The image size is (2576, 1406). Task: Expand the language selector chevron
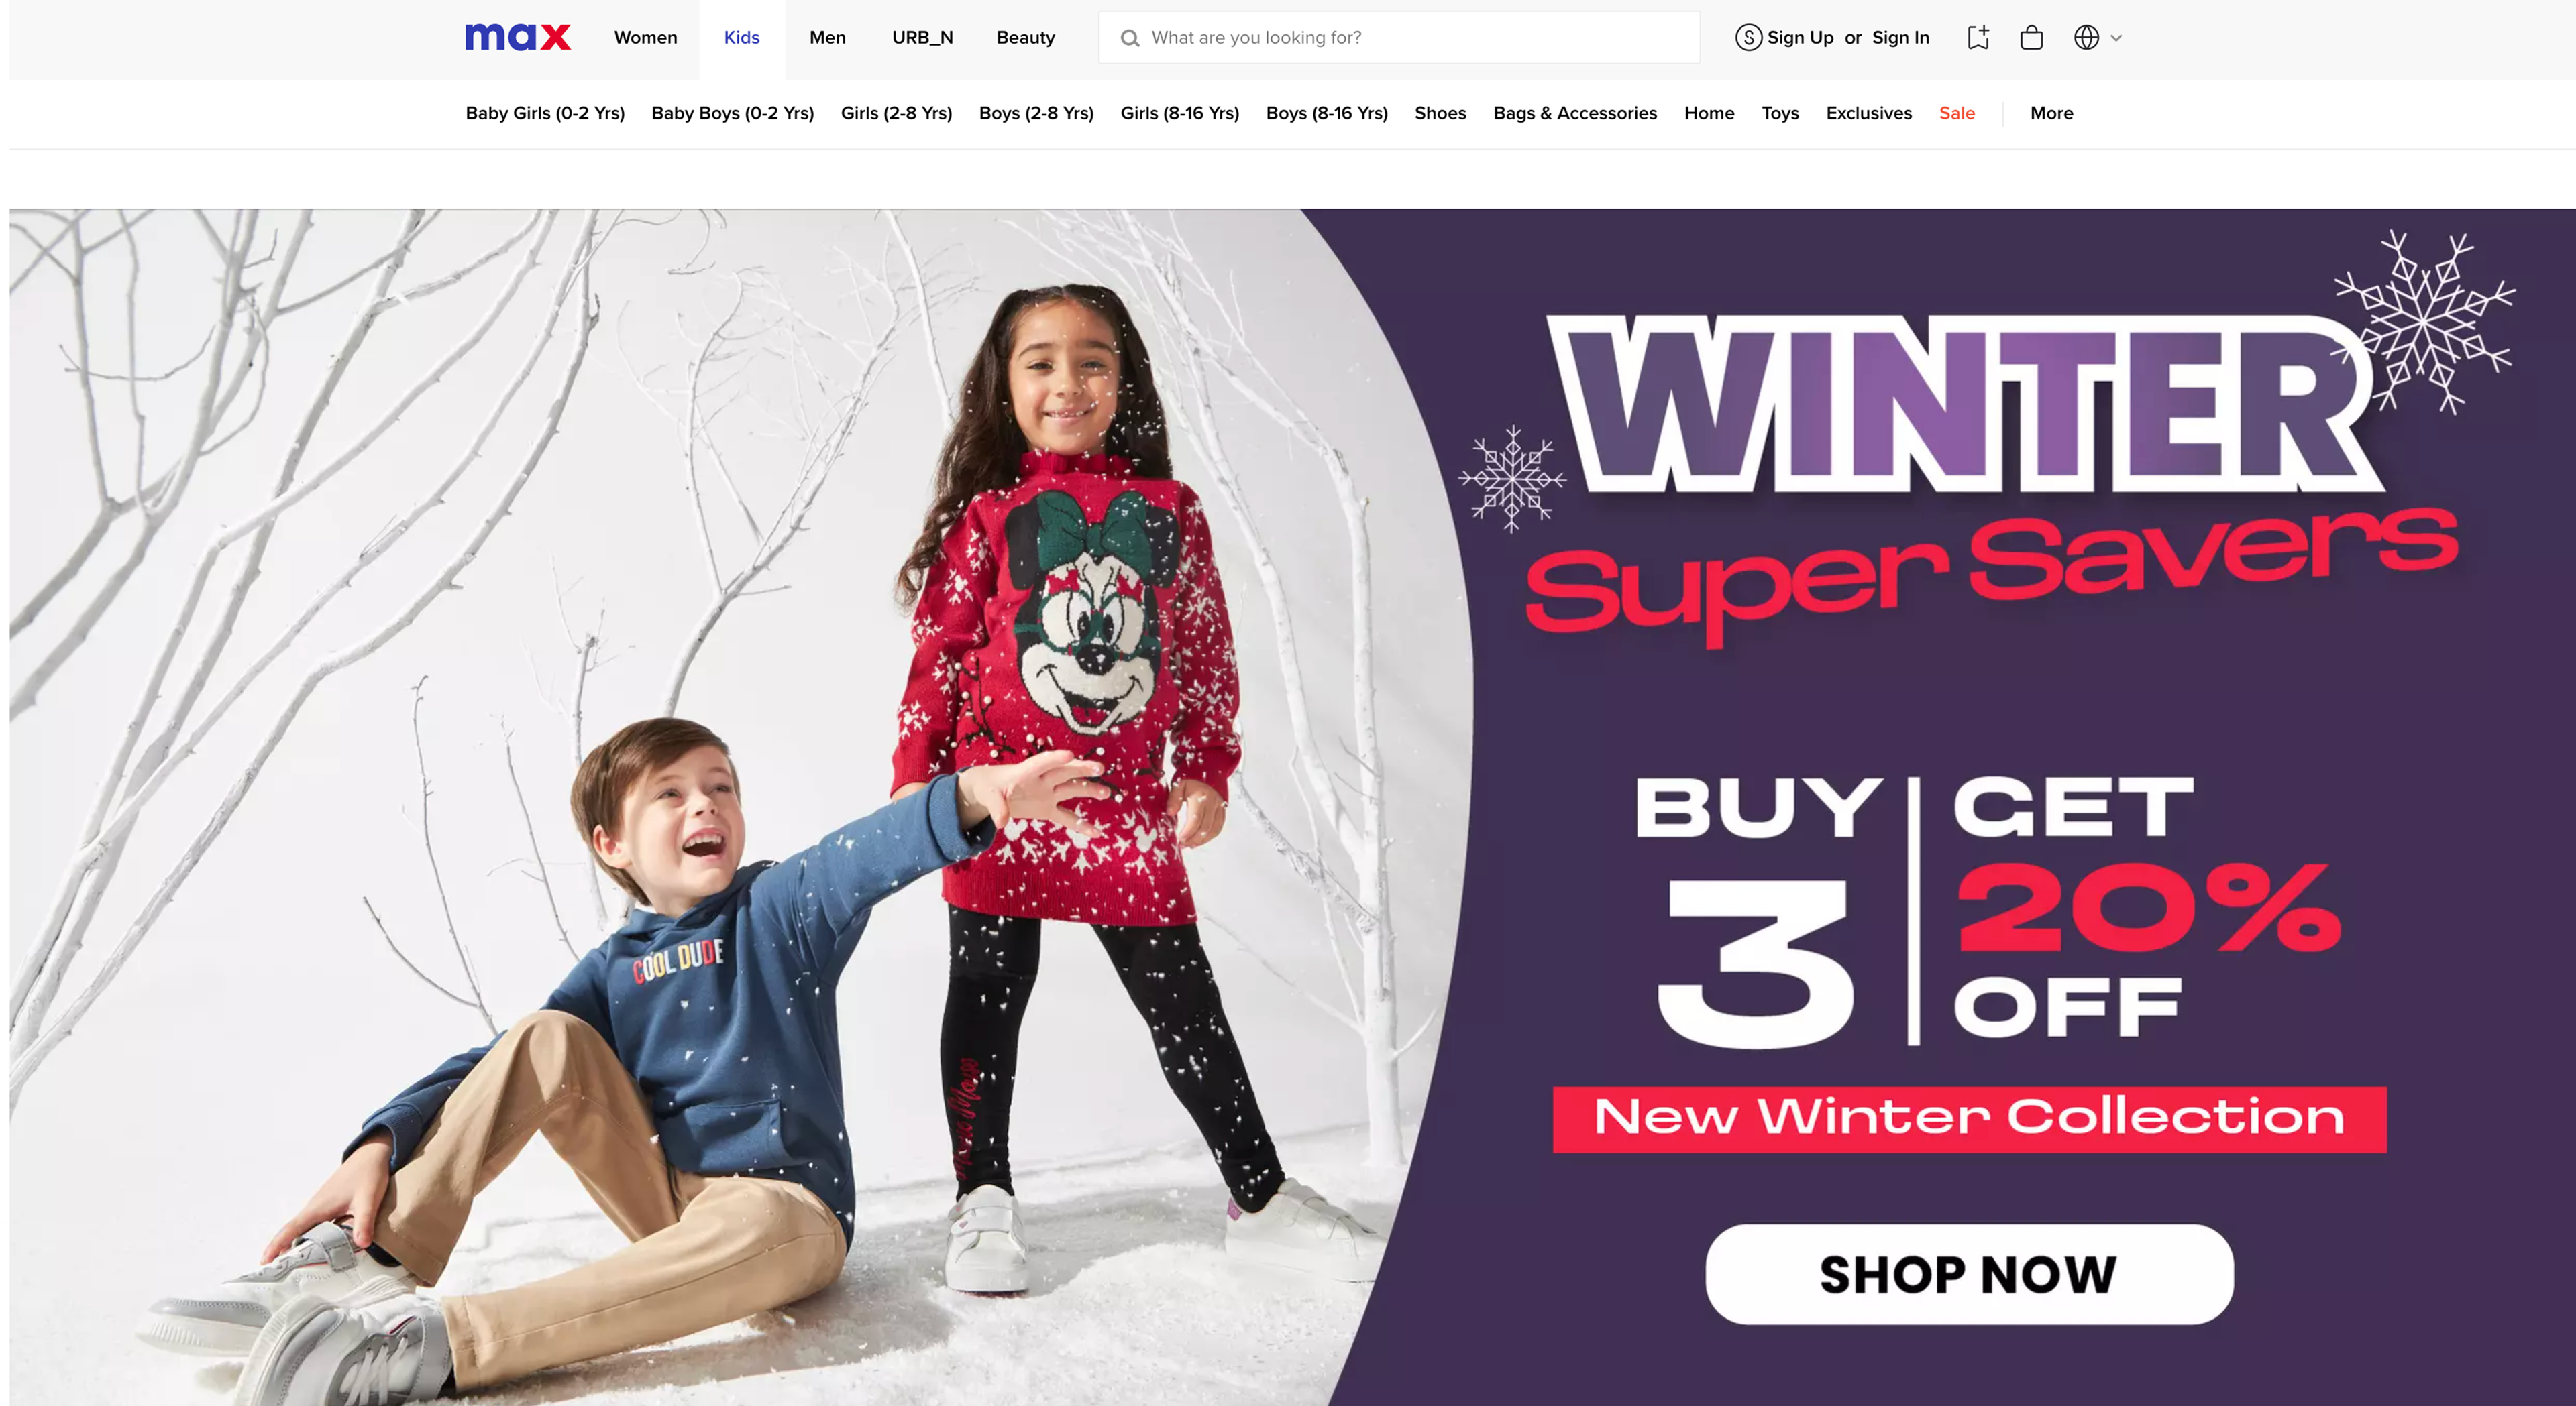click(2116, 38)
